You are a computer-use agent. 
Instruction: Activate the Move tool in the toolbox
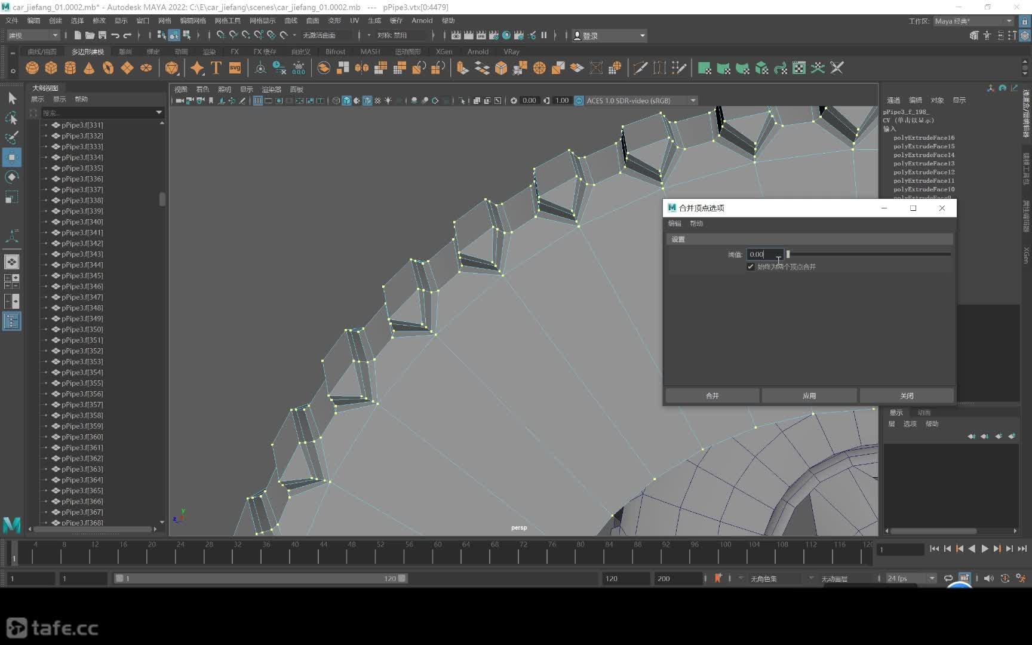click(x=12, y=157)
